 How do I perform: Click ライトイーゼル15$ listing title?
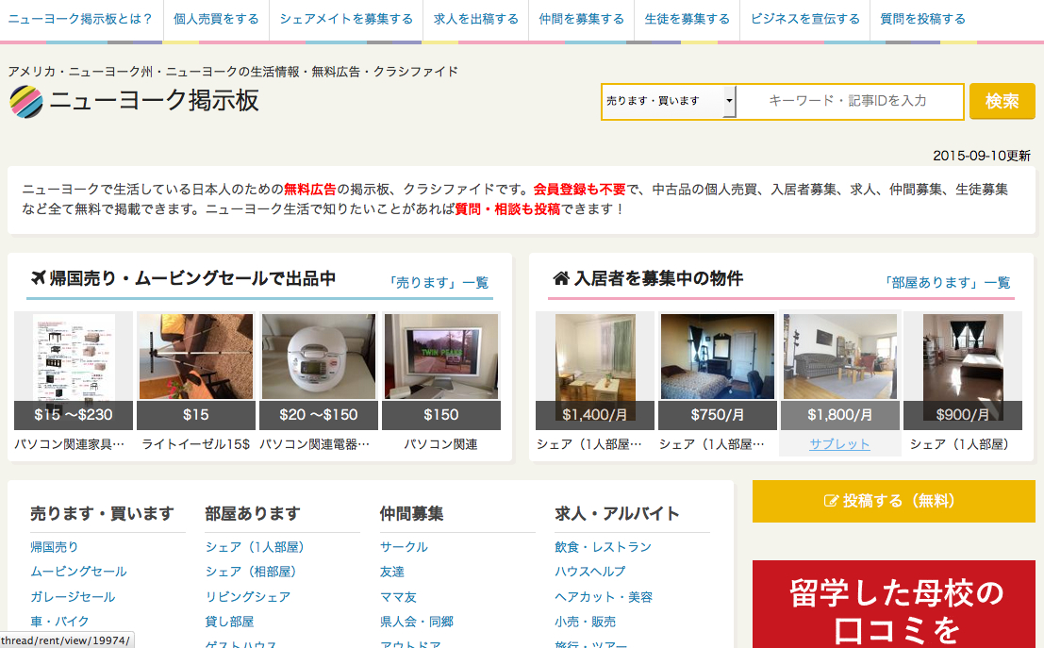click(x=196, y=444)
